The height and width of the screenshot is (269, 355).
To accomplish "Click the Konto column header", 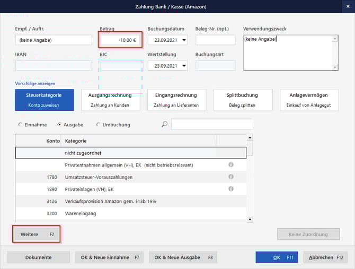I will [x=38, y=141].
